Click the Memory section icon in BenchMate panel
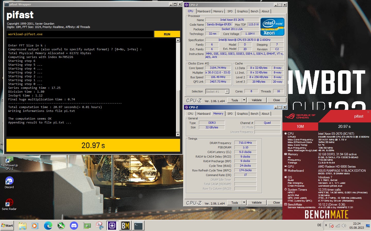Image resolution: width=371 pixels, height=231 pixels. pyautogui.click(x=285, y=154)
